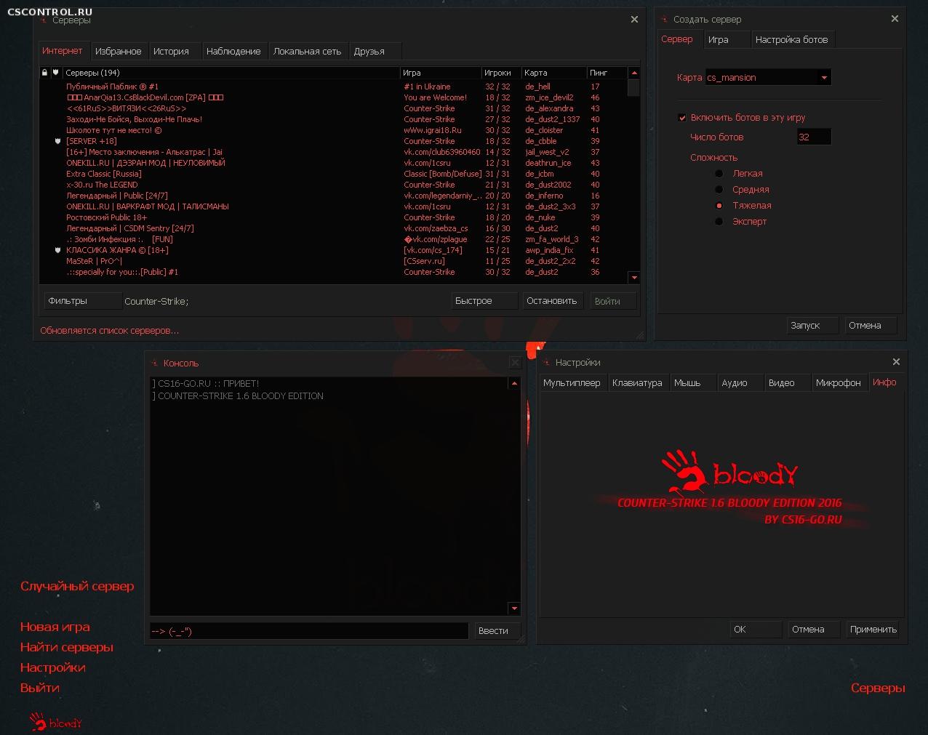928x735 pixels.
Task: Click shield icon beside КЛАССИКА ЖАНРА row
Action: tap(57, 250)
